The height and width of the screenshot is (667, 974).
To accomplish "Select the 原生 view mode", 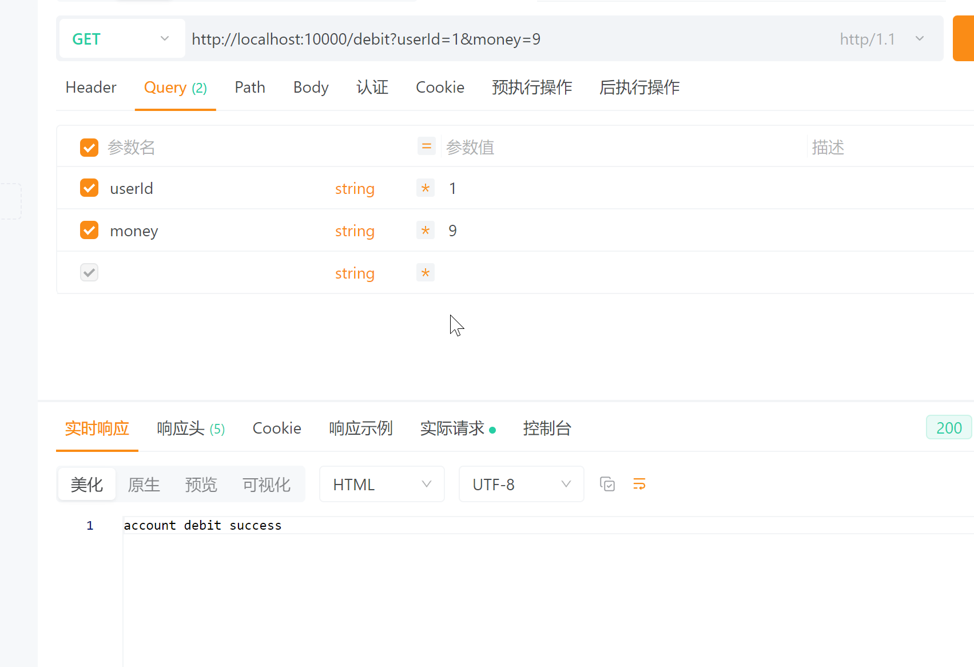I will (x=144, y=485).
